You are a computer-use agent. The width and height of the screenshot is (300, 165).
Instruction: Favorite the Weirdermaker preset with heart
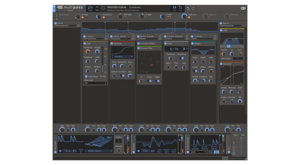[103, 8]
